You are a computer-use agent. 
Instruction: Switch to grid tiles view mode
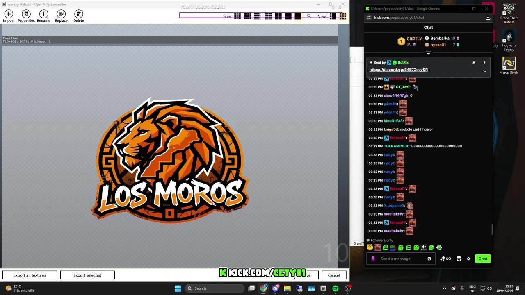[x=342, y=16]
